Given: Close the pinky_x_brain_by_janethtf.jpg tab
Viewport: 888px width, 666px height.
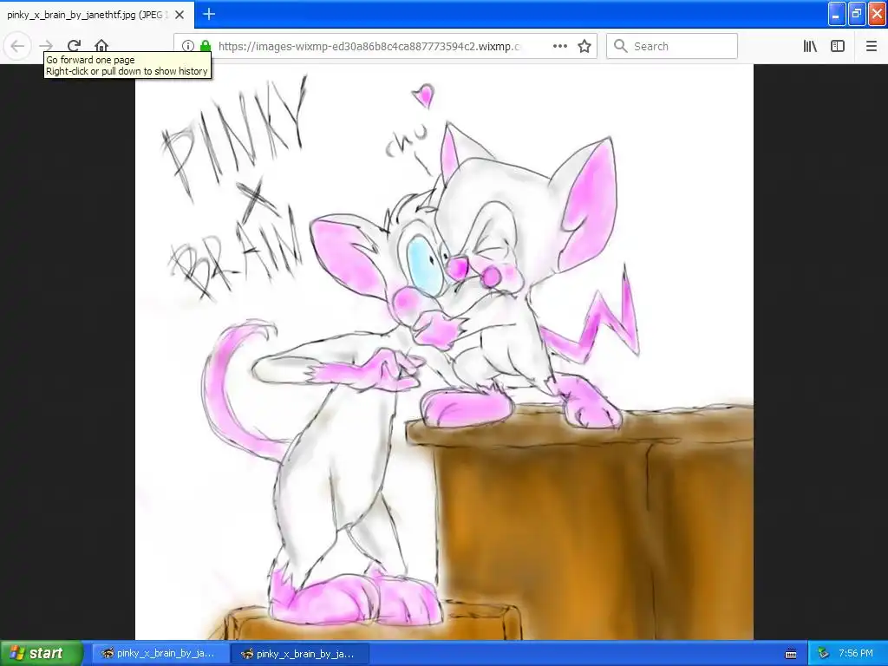Looking at the screenshot, I should click(x=180, y=15).
